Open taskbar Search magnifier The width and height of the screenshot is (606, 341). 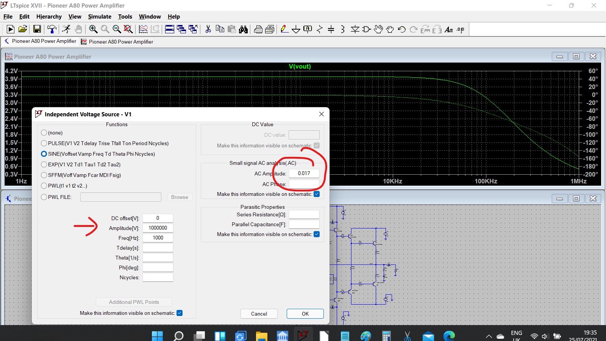click(x=178, y=336)
